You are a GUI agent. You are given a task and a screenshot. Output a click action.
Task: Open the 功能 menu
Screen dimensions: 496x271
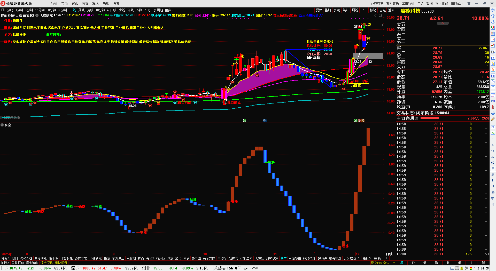point(106,3)
